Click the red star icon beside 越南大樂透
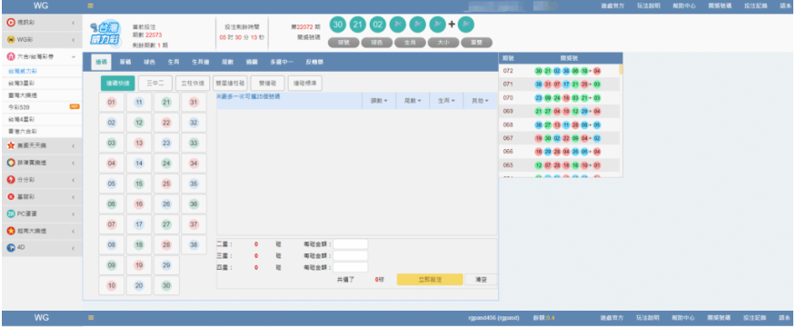The image size is (796, 327). click(x=11, y=231)
